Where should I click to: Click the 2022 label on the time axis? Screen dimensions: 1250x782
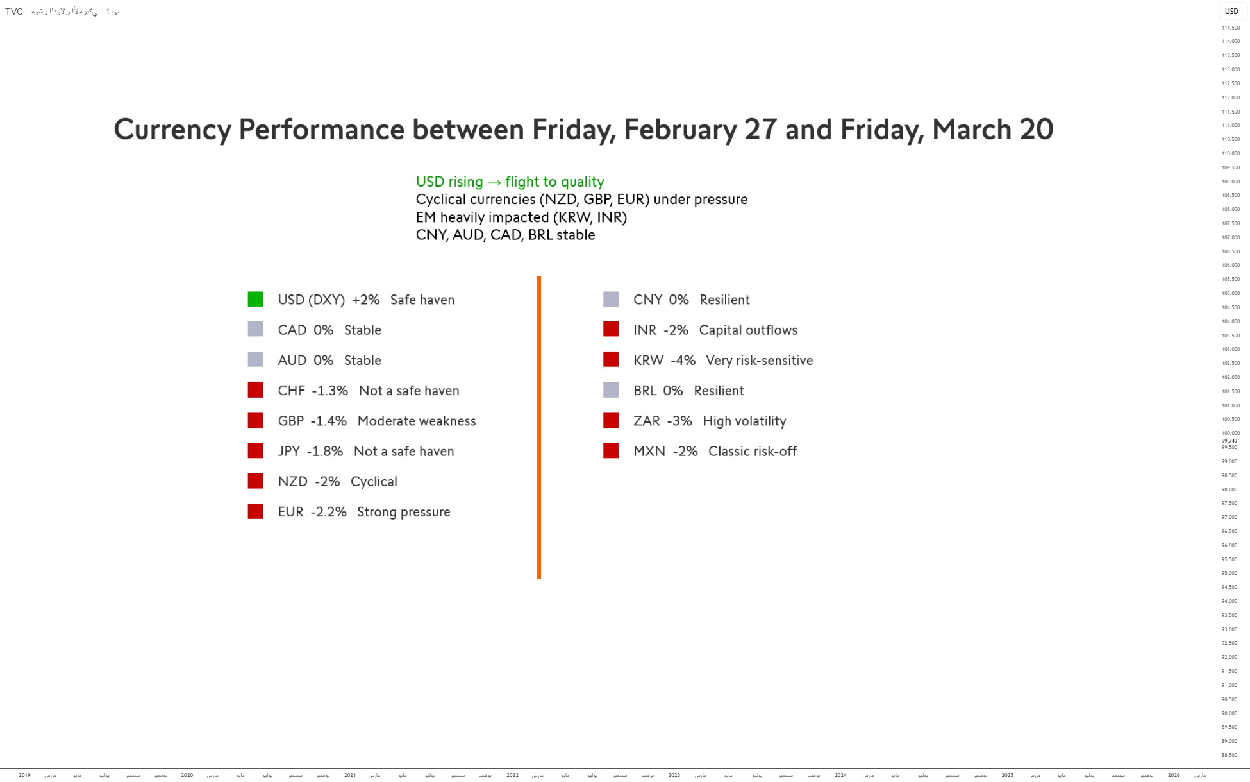click(512, 775)
